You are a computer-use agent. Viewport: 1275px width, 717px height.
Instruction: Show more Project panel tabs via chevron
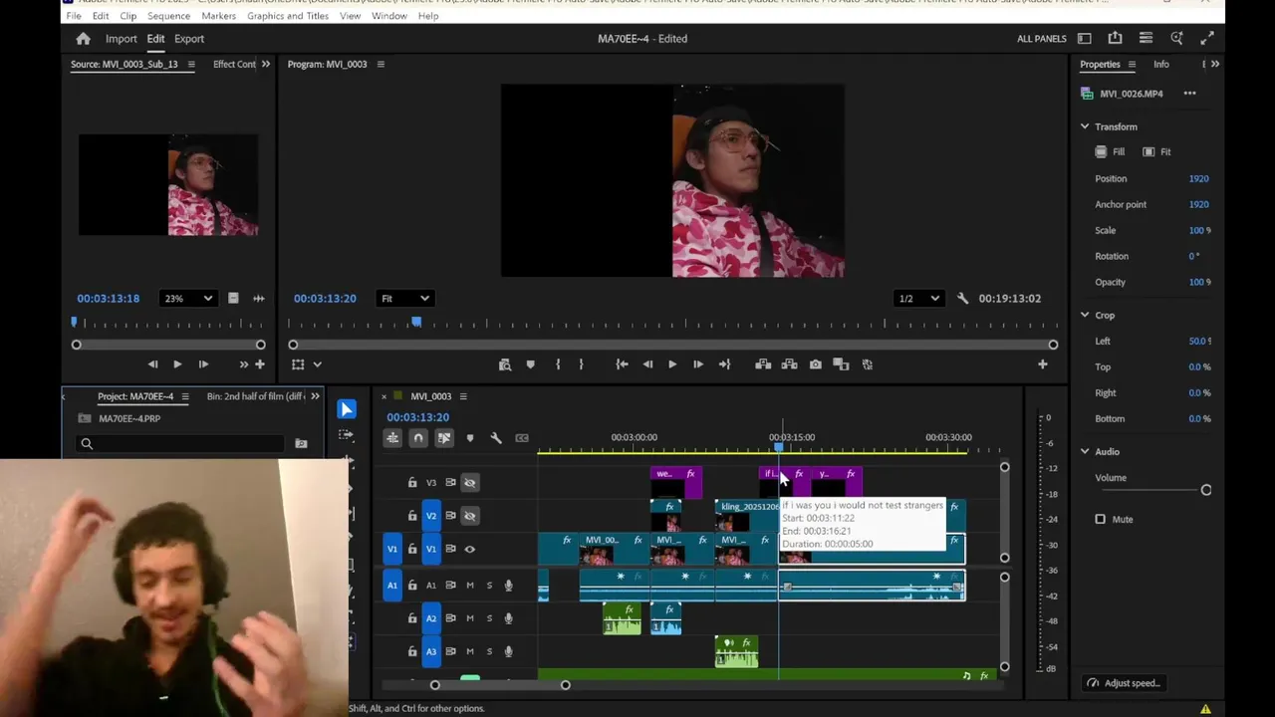[x=316, y=396]
